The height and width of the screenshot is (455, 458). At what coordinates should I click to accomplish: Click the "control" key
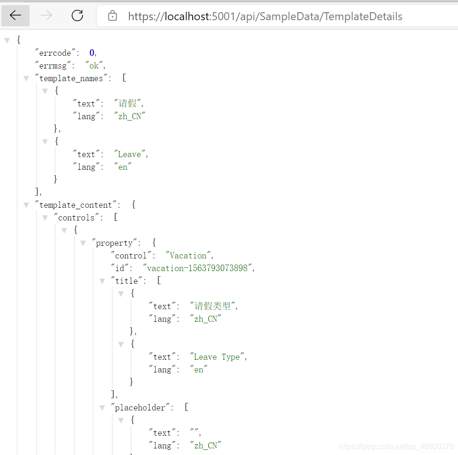[131, 256]
